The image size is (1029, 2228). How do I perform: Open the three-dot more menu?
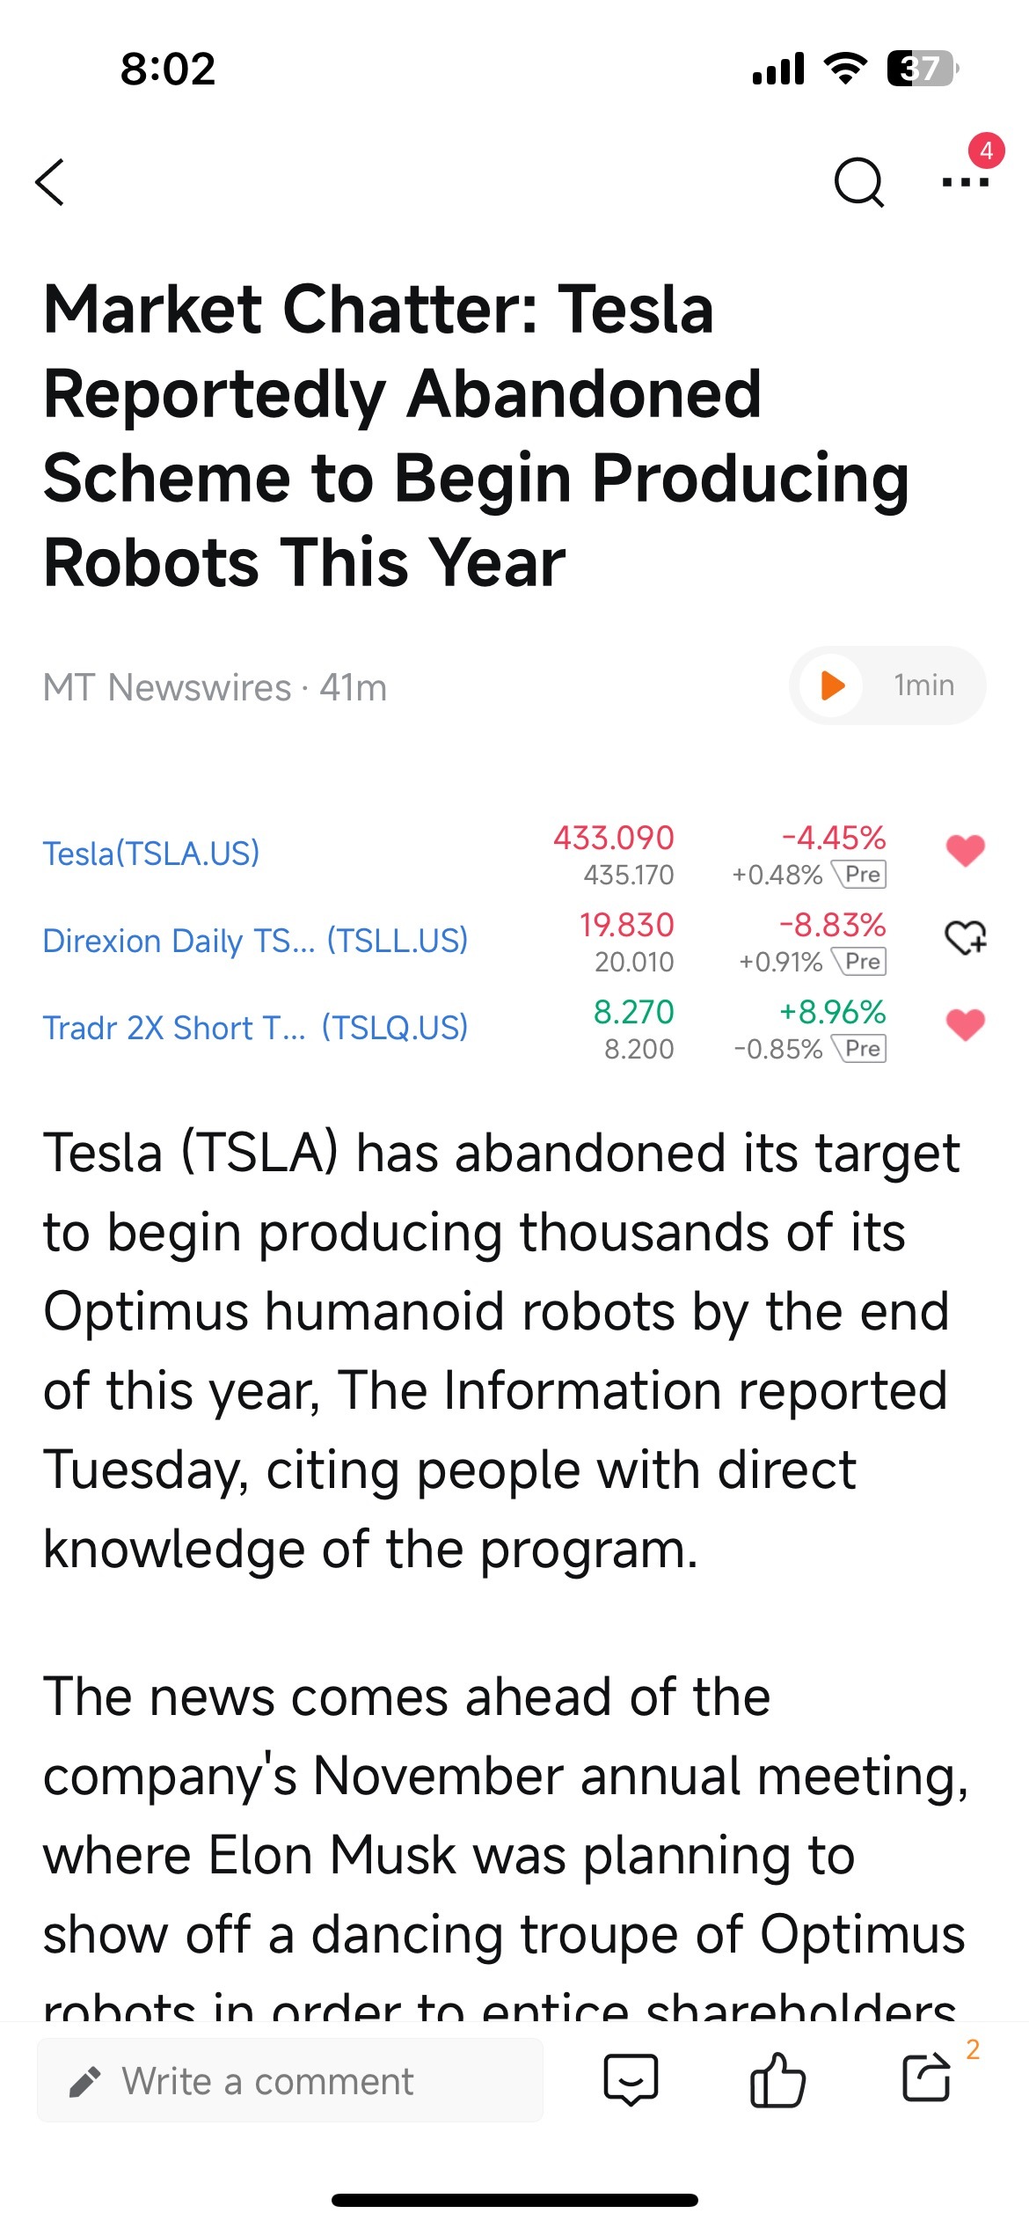pos(965,183)
